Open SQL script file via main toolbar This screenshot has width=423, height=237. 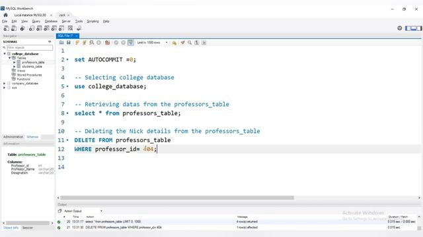[x=14, y=28]
